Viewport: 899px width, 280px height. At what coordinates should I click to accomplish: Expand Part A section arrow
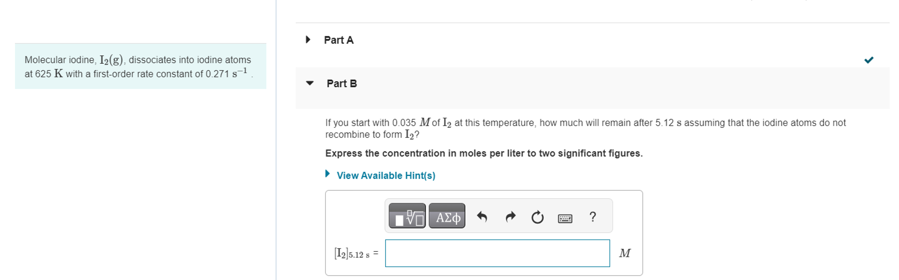308,40
